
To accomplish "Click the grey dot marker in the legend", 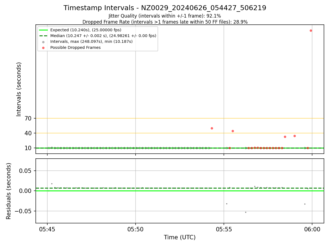I will click(43, 42).
